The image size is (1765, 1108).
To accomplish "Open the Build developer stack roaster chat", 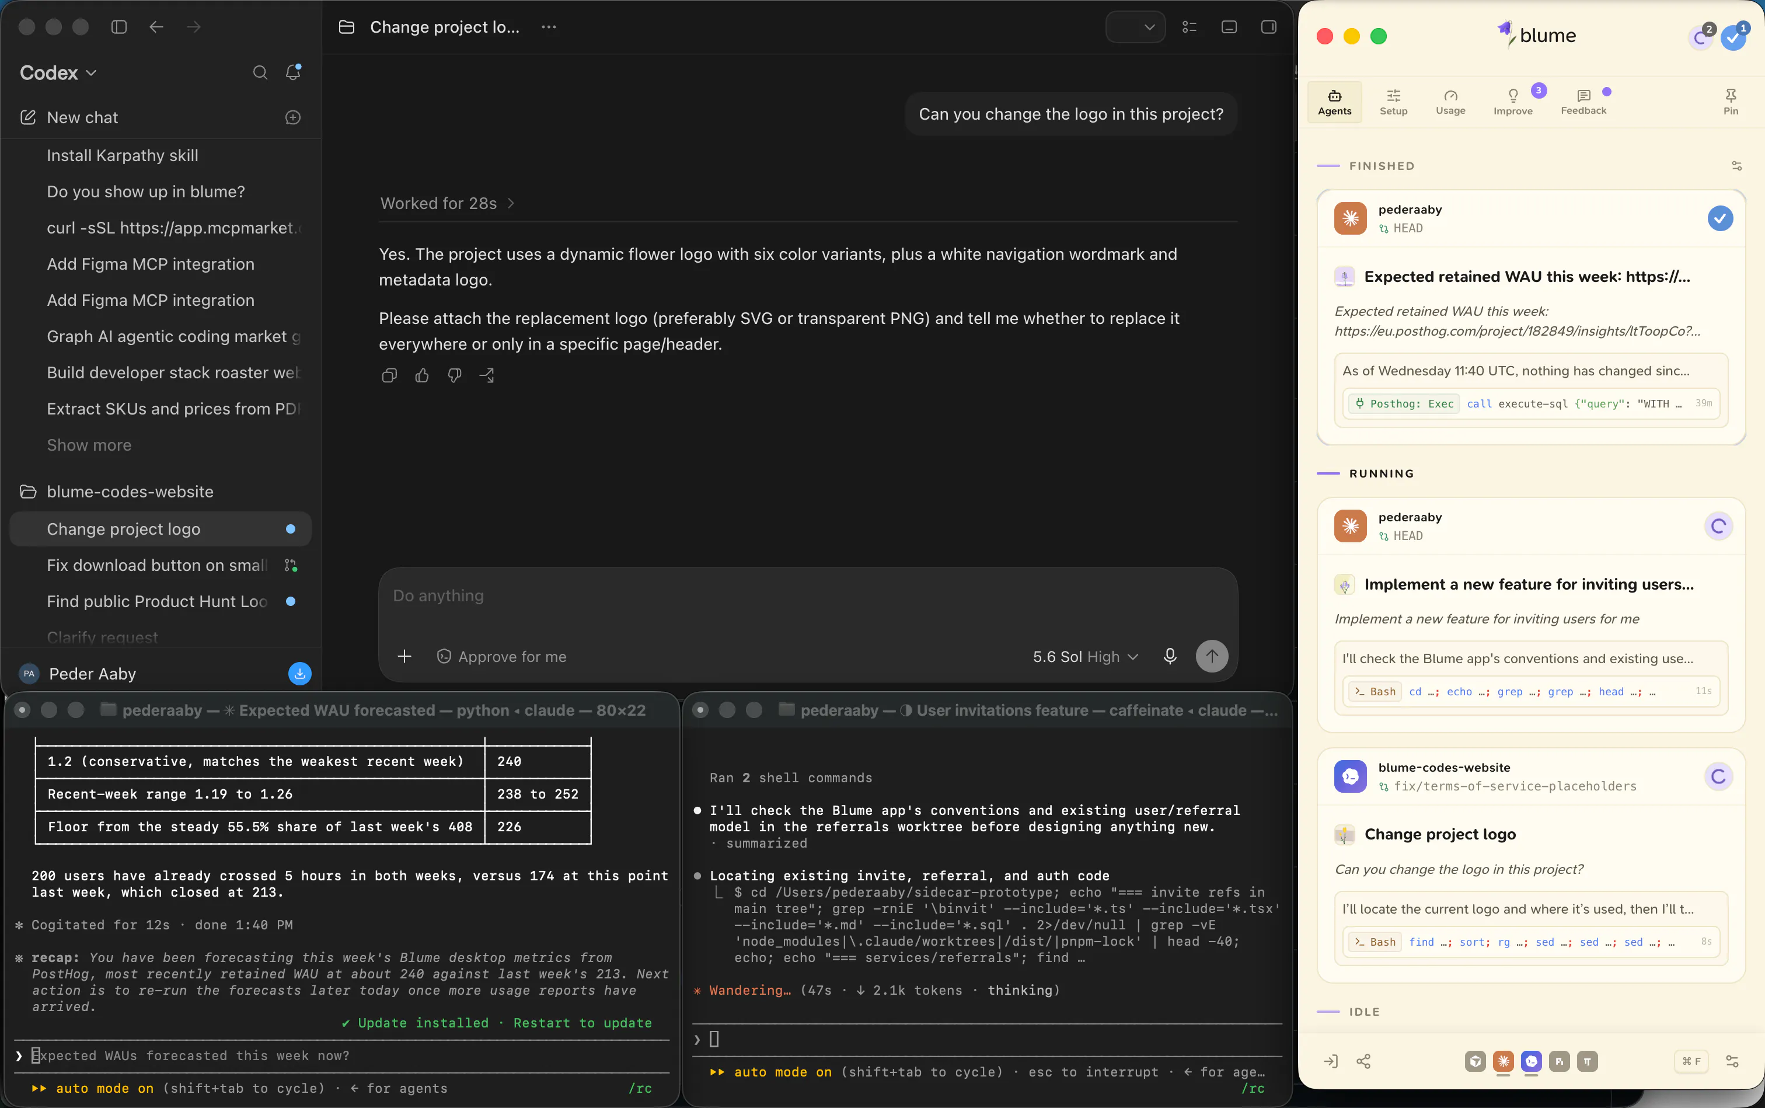I will (174, 373).
